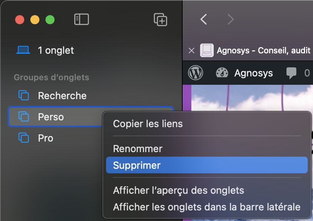Close the Agnosys tab using the X
The height and width of the screenshot is (221, 313).
(191, 51)
